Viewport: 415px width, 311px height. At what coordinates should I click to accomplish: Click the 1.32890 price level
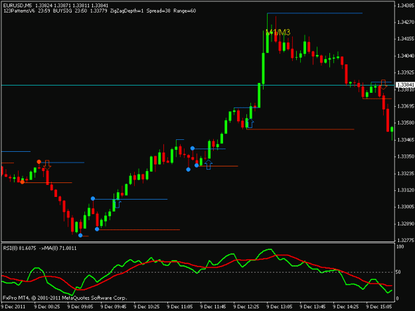click(x=406, y=224)
